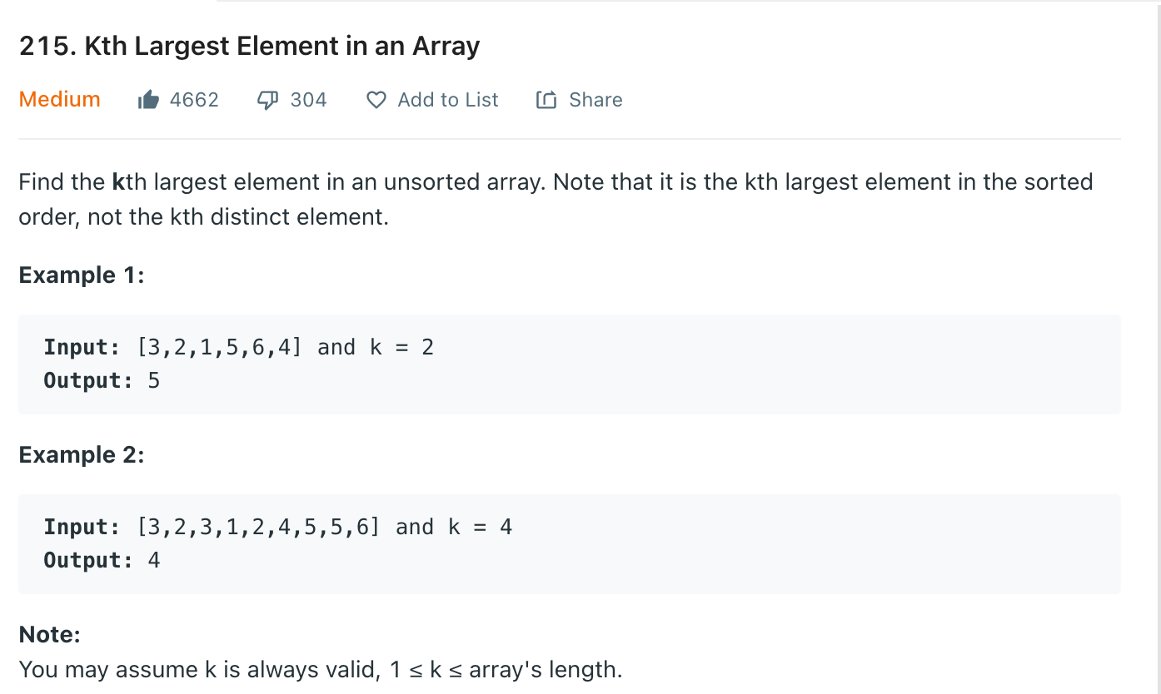Click the Example 2 Output line

[102, 560]
